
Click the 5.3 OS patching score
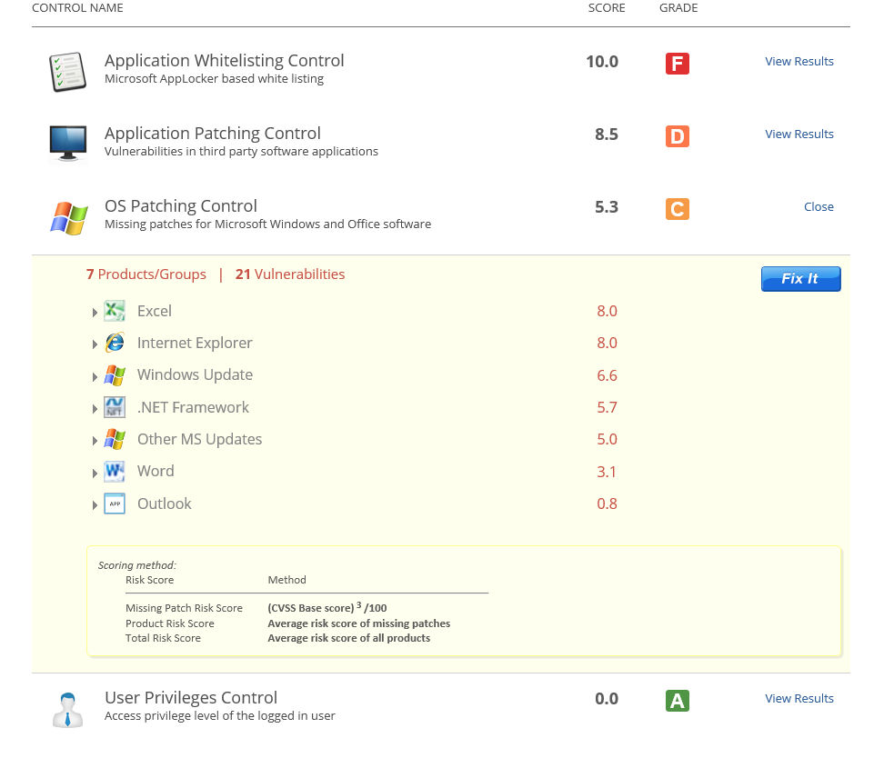point(607,207)
